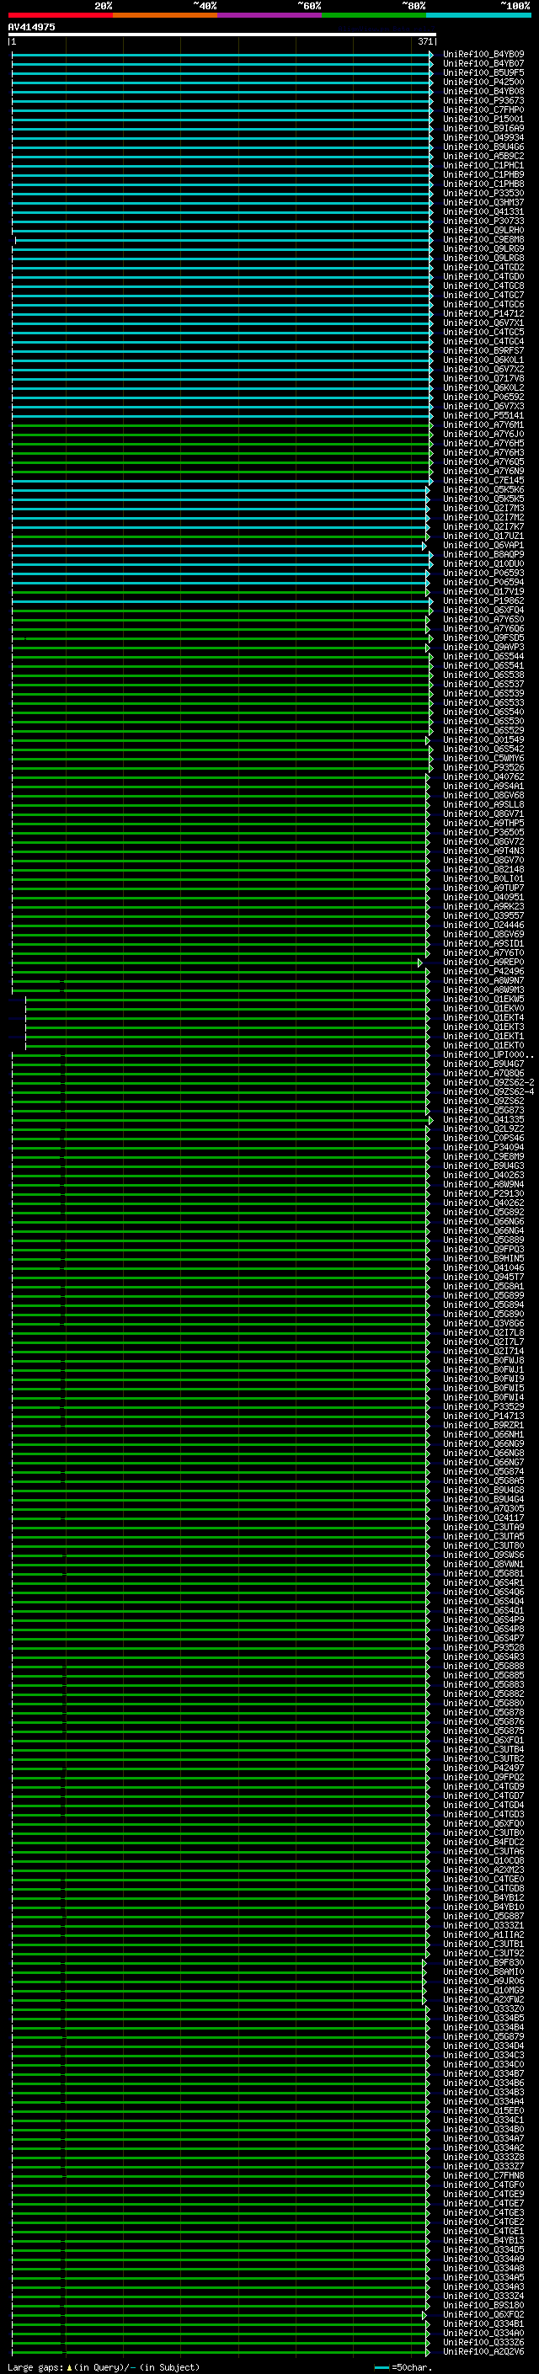The image size is (539, 2374).
Task: Select hit label UniRef100_Q10CQ8
Action: pyautogui.click(x=483, y=1860)
